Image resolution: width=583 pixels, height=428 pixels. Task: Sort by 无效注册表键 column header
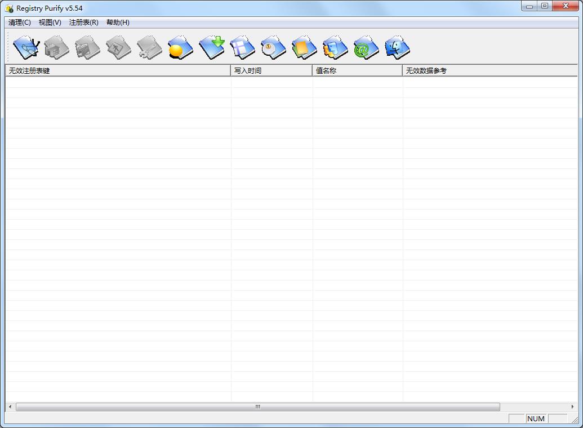[x=118, y=70]
